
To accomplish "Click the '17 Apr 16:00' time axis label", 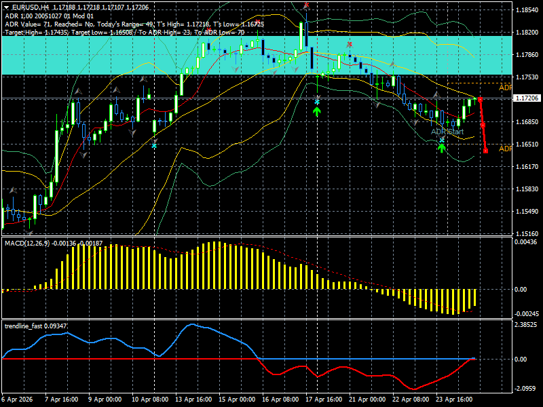I will click(324, 400).
